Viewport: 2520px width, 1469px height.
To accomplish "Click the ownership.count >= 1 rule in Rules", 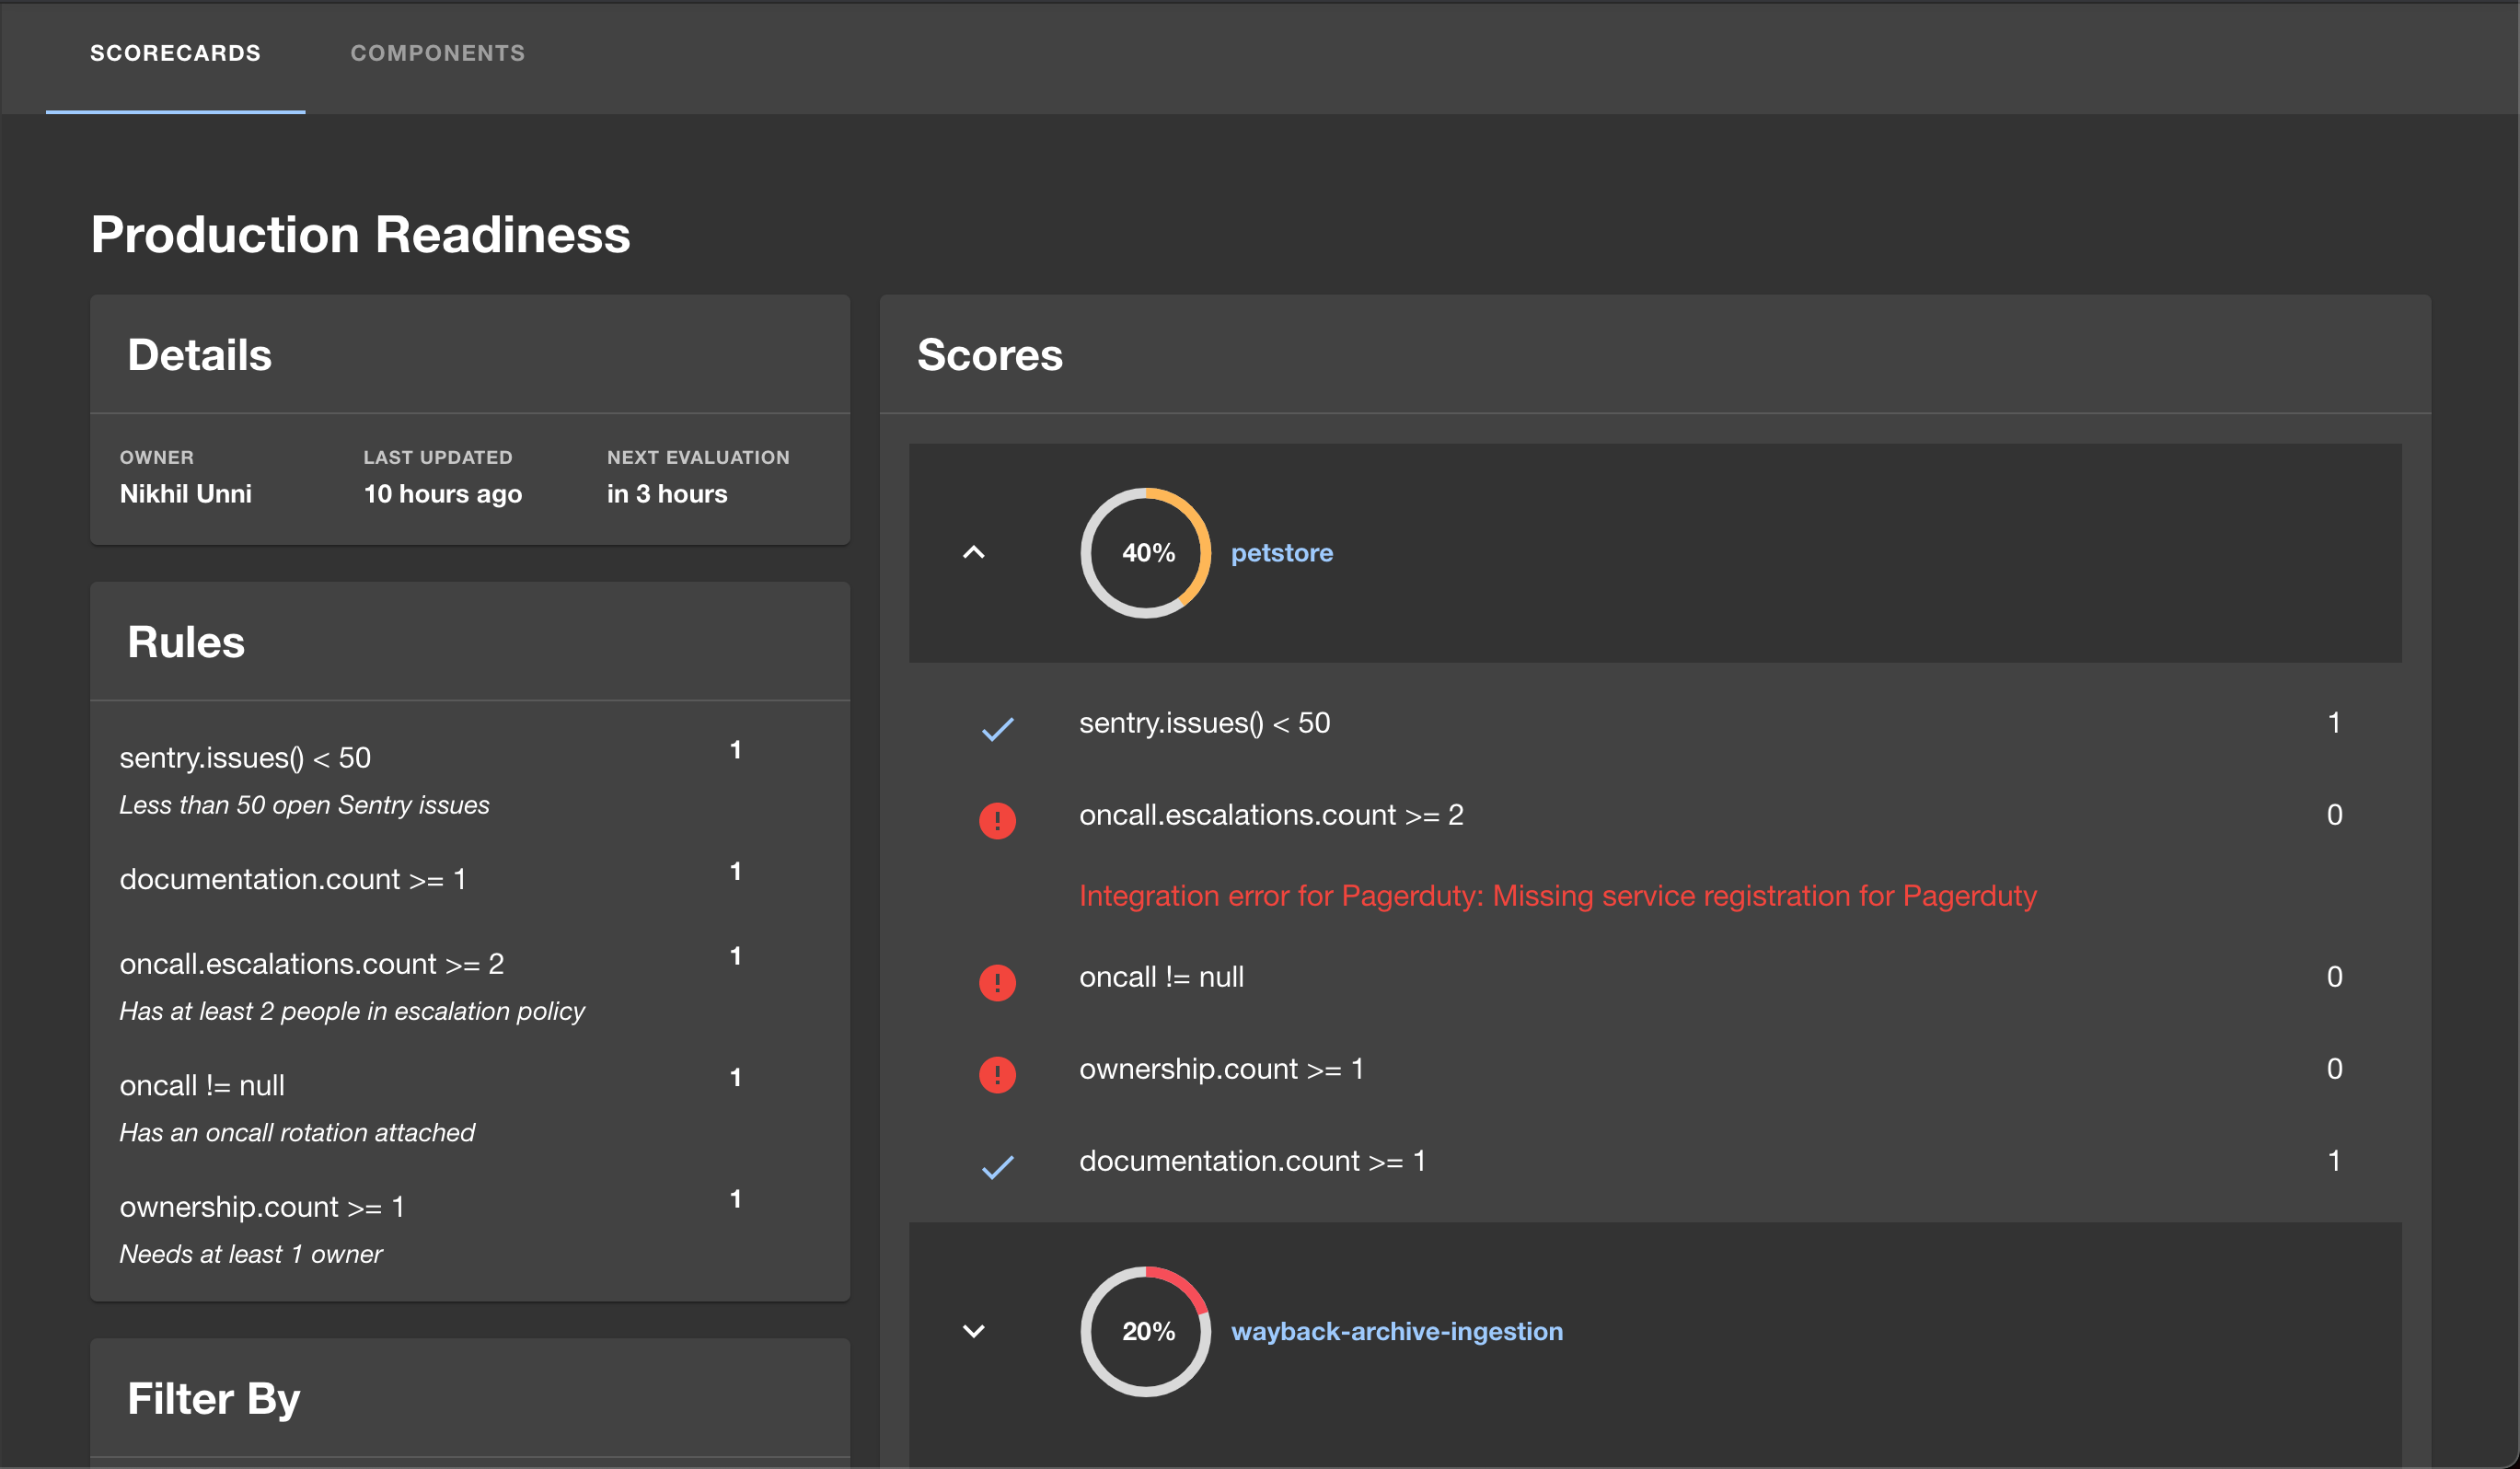I will coord(261,1207).
